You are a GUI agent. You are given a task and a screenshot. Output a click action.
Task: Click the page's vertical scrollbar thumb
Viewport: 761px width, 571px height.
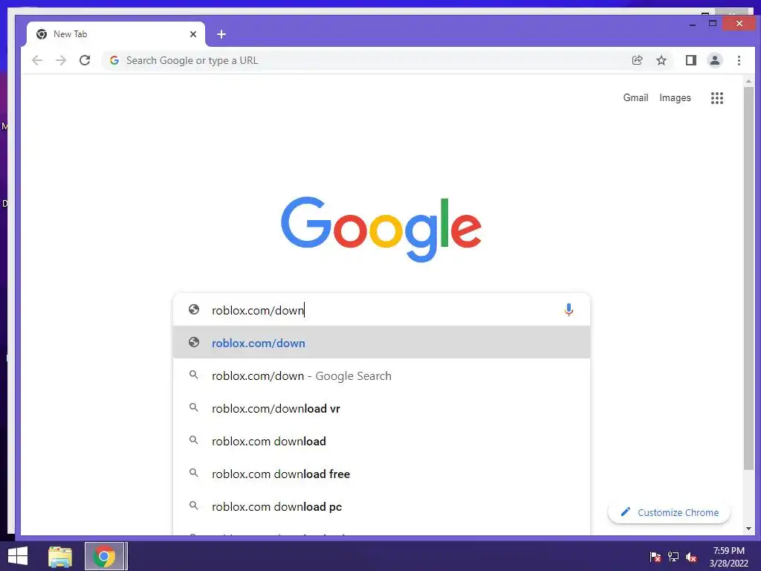click(748, 278)
